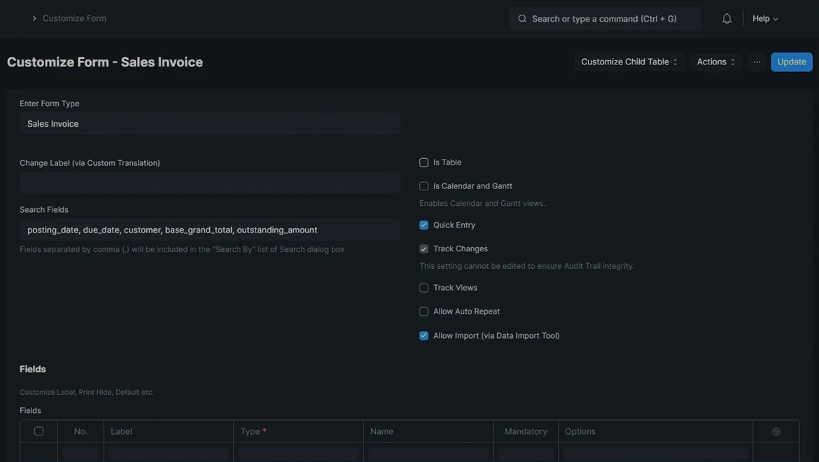819x462 pixels.
Task: Open the Help menu
Action: (764, 19)
